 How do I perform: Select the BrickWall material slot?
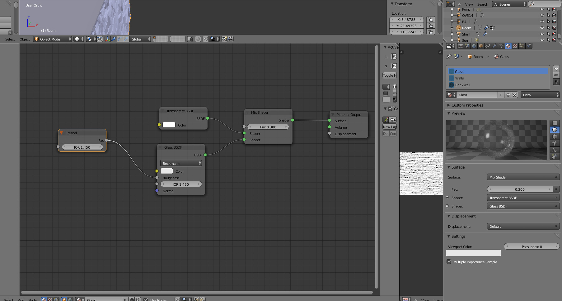(498, 85)
